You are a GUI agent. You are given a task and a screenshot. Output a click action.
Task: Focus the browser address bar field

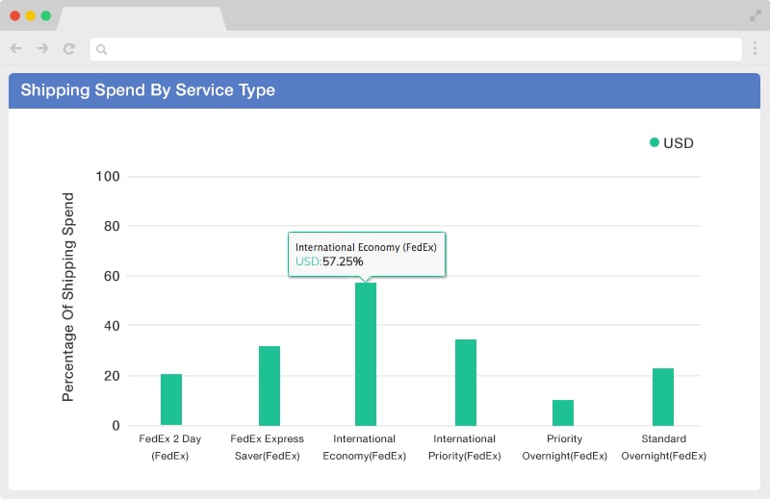[416, 49]
